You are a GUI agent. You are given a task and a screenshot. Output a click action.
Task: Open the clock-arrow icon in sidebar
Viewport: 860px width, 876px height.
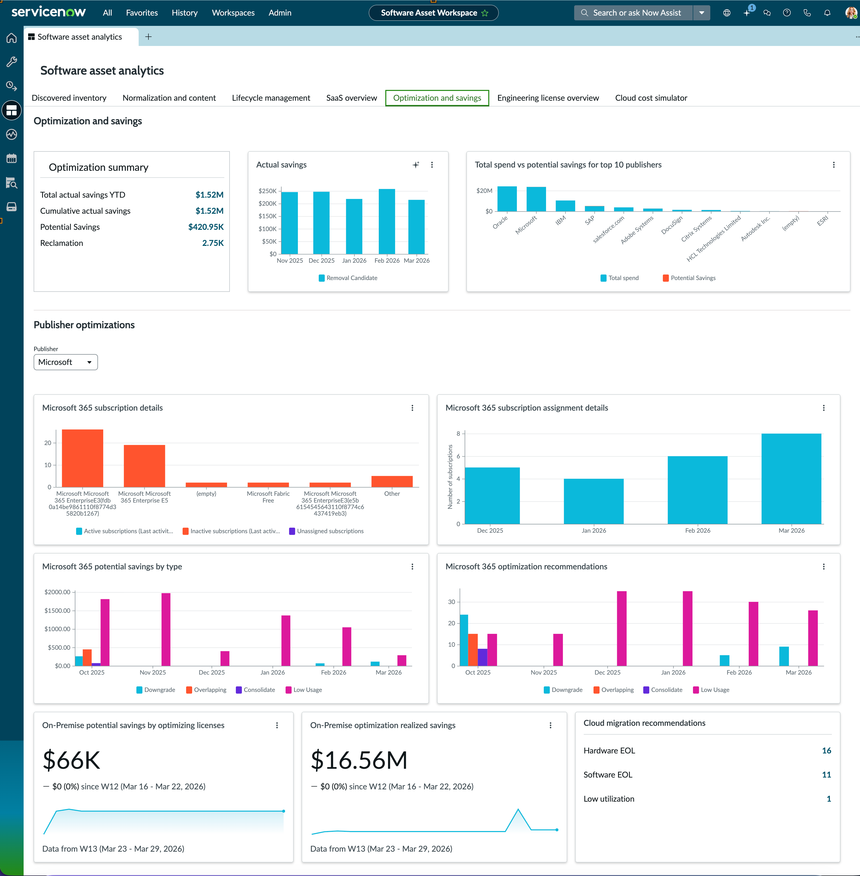(x=12, y=86)
